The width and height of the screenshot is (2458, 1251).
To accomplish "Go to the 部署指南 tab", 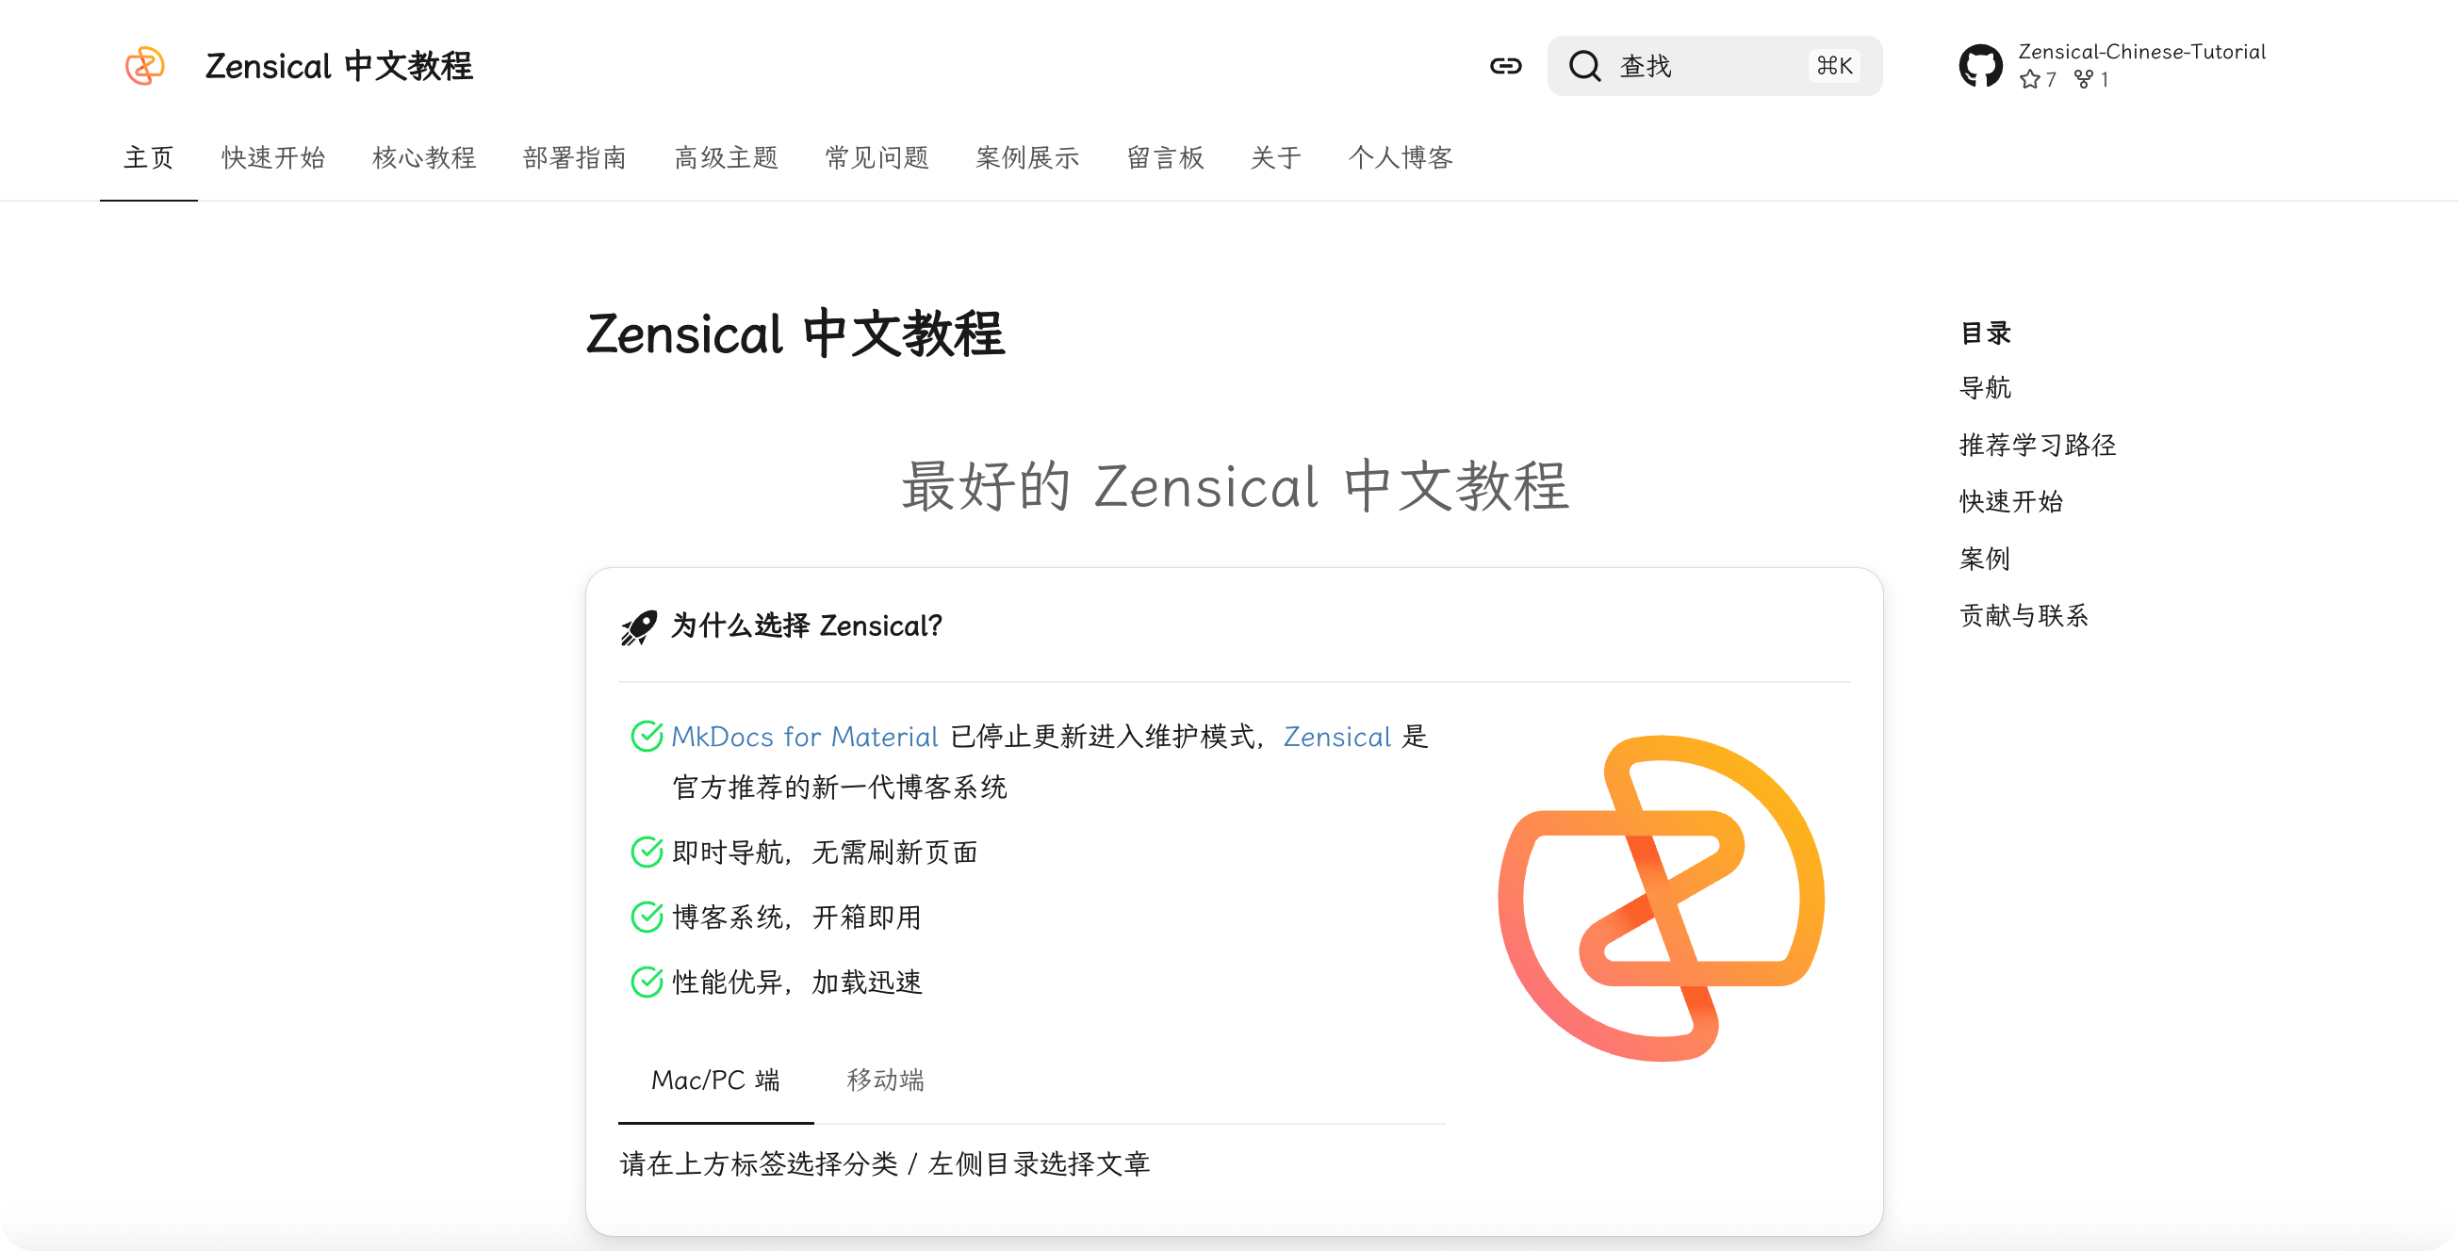I will coord(575,157).
